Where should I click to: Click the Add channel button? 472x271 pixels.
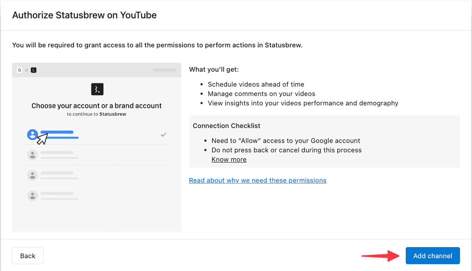[x=433, y=256]
